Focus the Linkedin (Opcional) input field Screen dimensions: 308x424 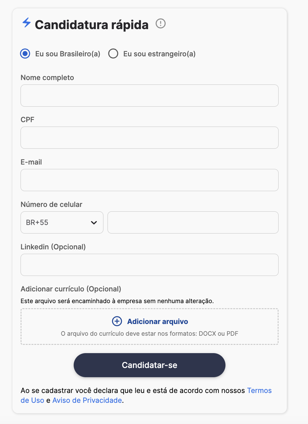tap(149, 265)
